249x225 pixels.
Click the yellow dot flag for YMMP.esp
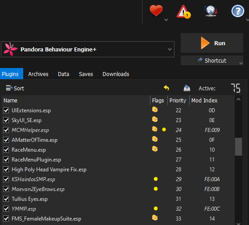[x=156, y=208]
